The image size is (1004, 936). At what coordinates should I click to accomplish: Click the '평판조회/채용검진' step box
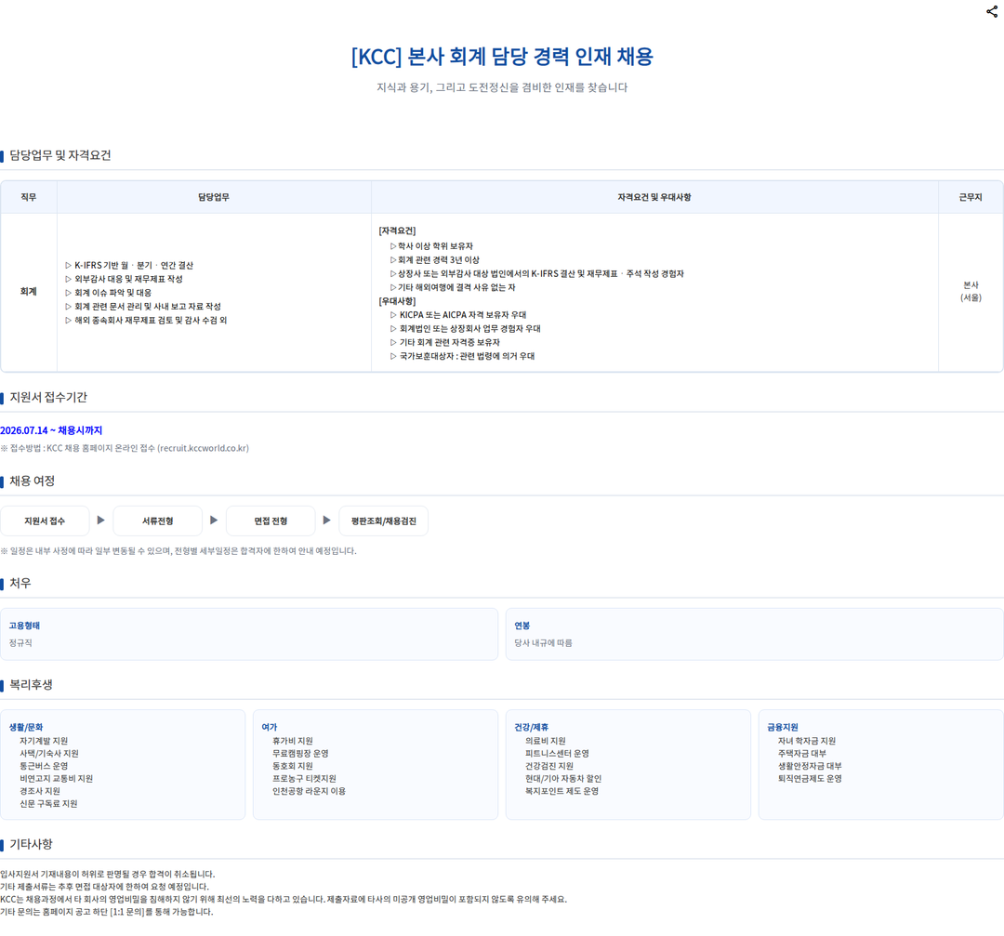click(x=384, y=521)
